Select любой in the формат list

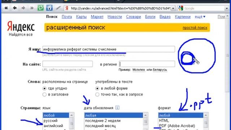click(x=181, y=115)
